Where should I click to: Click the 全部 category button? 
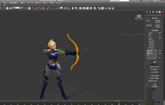pyautogui.click(x=160, y=33)
